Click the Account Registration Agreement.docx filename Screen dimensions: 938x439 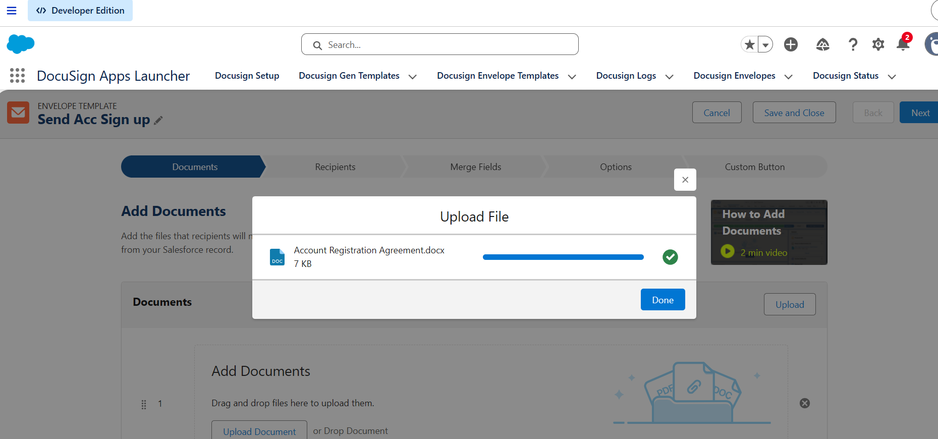click(369, 250)
